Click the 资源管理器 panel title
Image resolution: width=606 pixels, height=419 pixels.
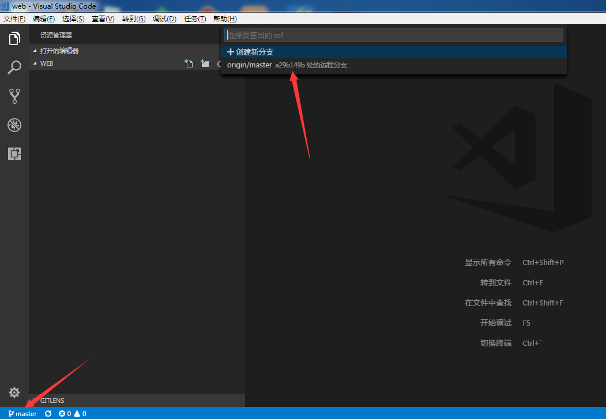click(56, 35)
